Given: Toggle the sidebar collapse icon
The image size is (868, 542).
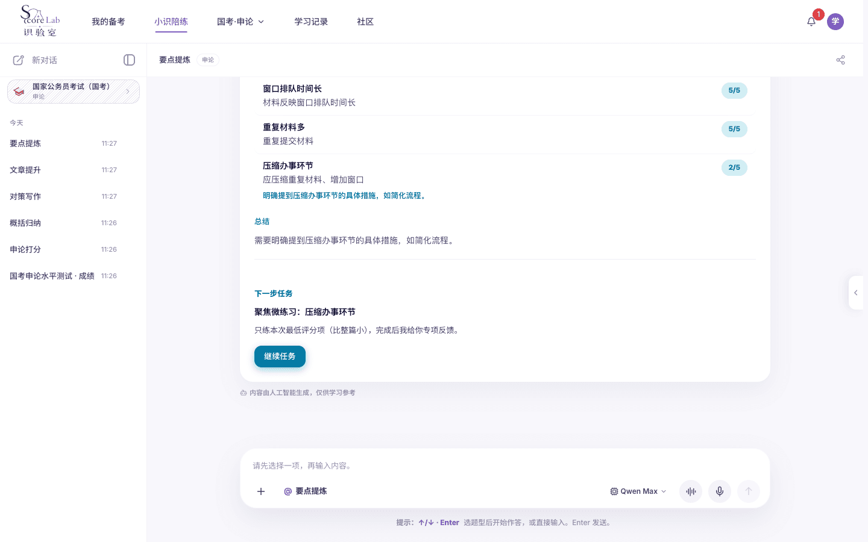Looking at the screenshot, I should point(129,60).
